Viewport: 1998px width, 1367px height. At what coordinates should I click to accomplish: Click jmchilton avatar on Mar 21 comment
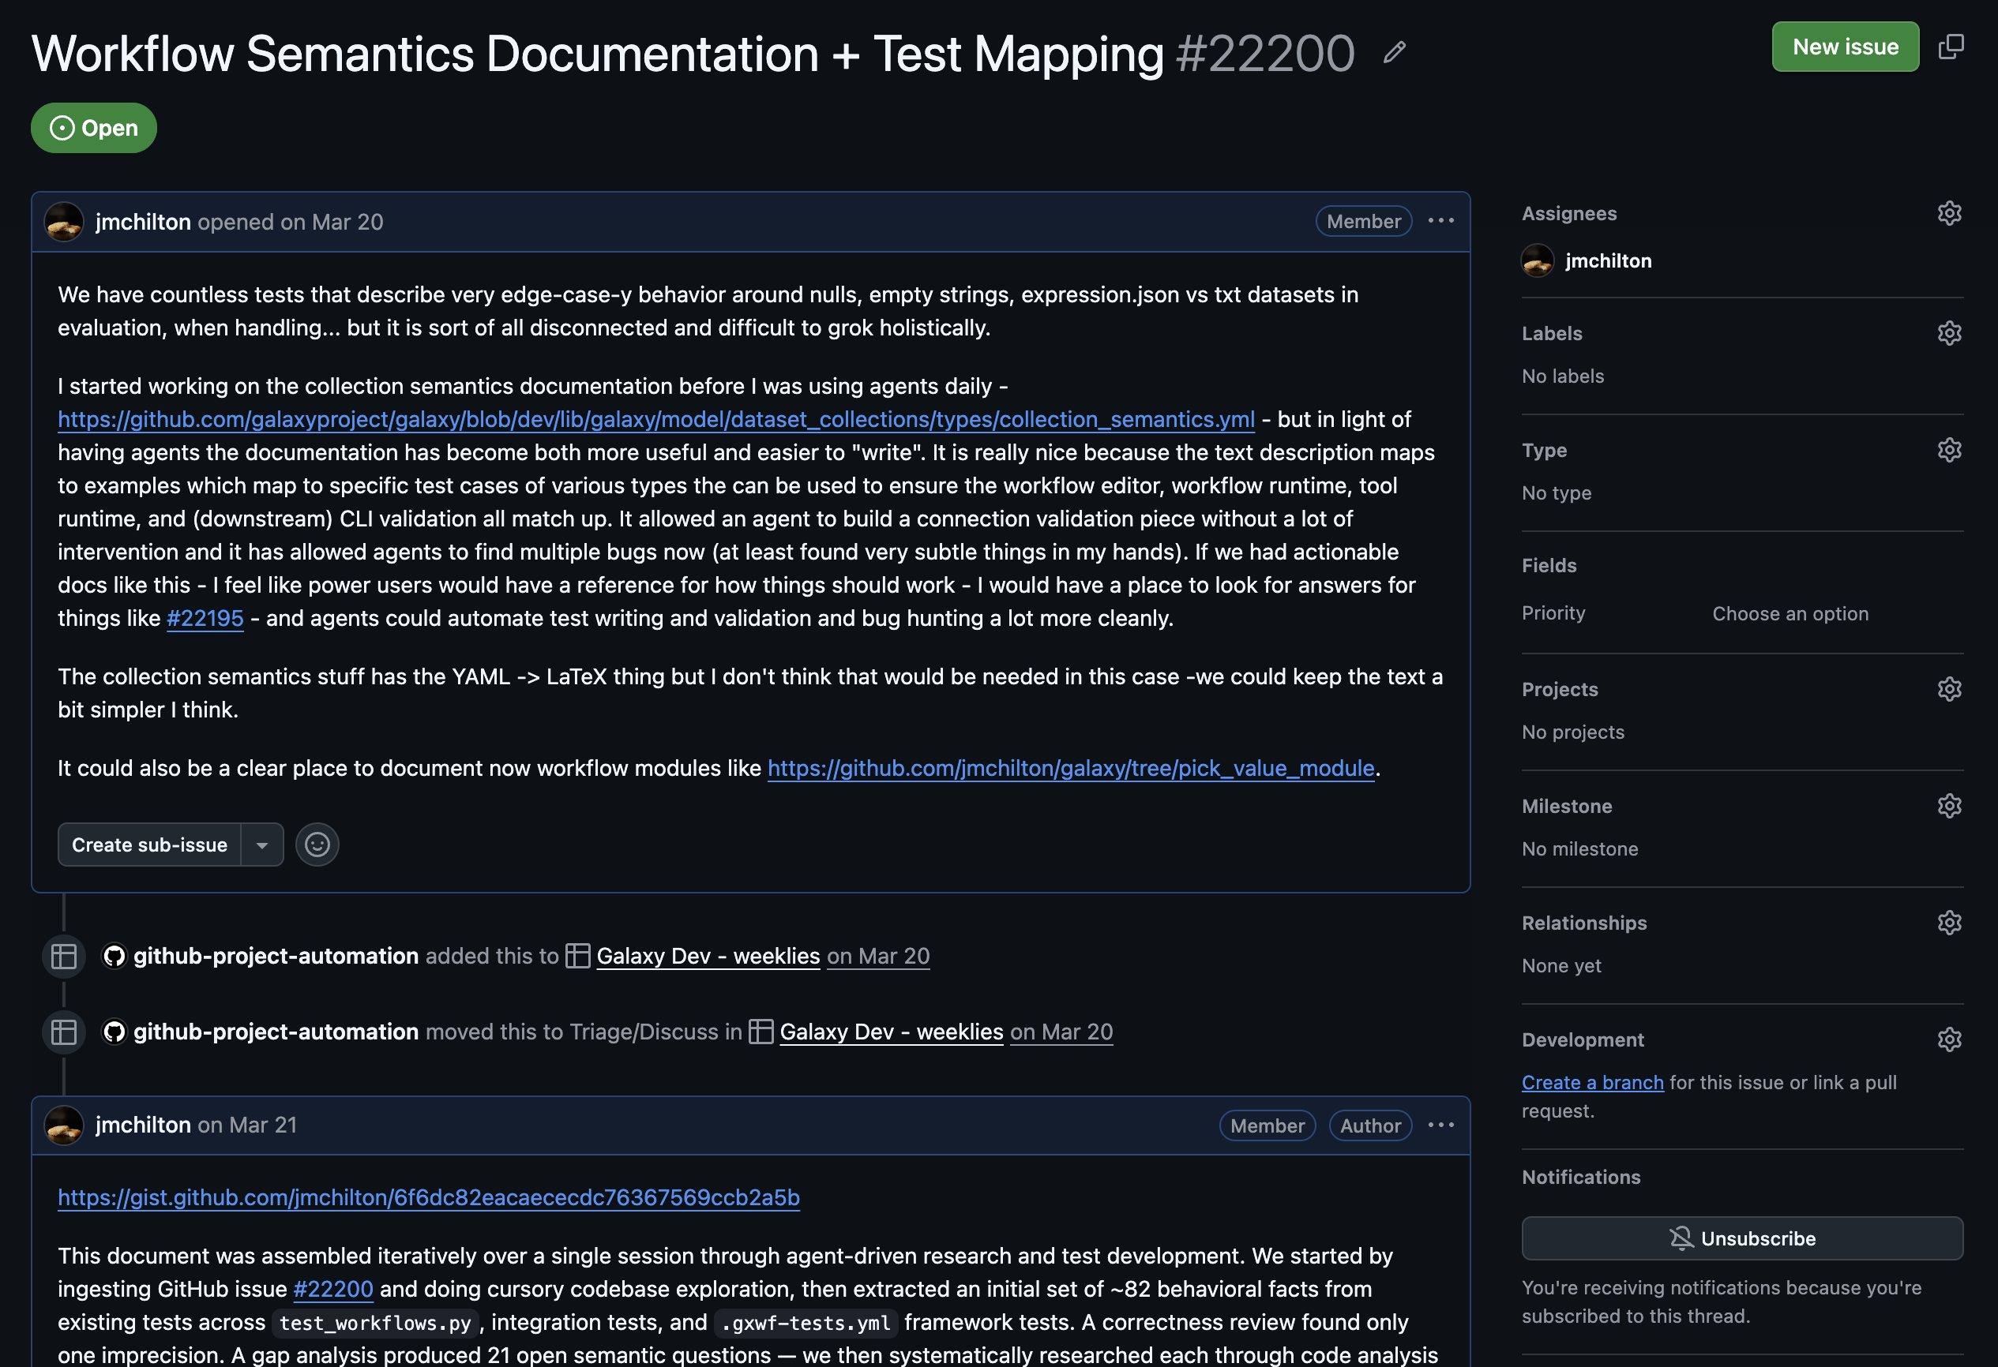click(64, 1125)
